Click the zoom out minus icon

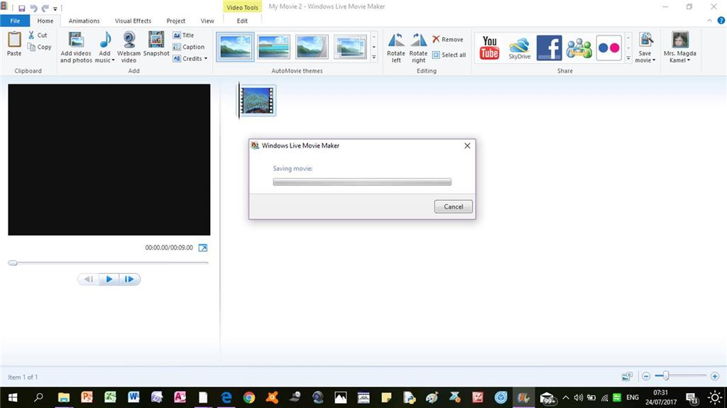(646, 376)
